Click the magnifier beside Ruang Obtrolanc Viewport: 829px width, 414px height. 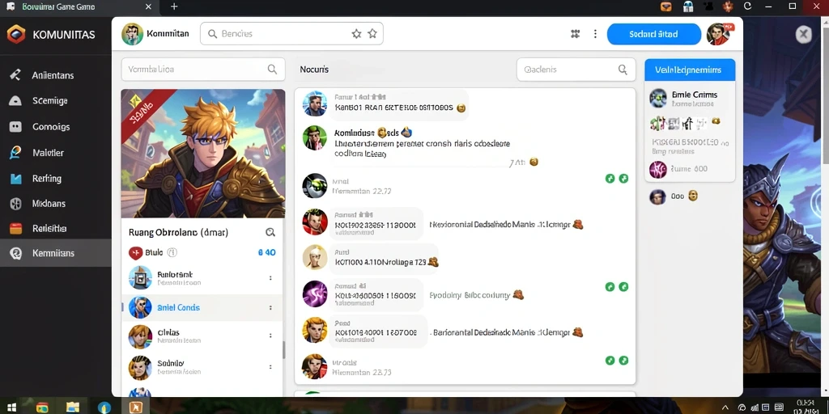tap(270, 232)
